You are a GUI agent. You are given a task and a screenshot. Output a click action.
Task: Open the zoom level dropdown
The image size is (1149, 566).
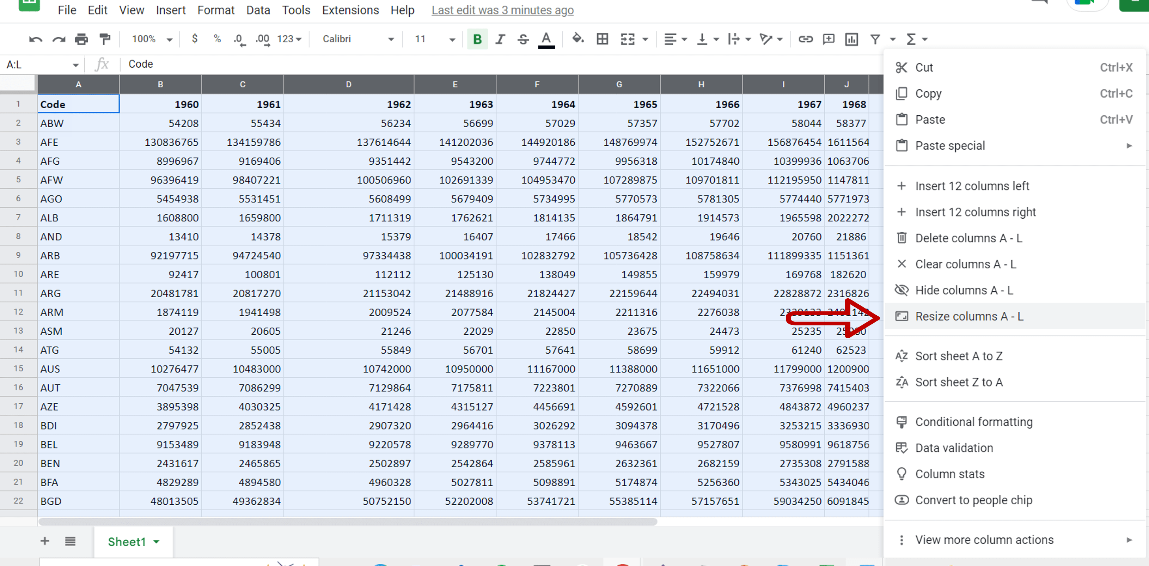coord(151,39)
